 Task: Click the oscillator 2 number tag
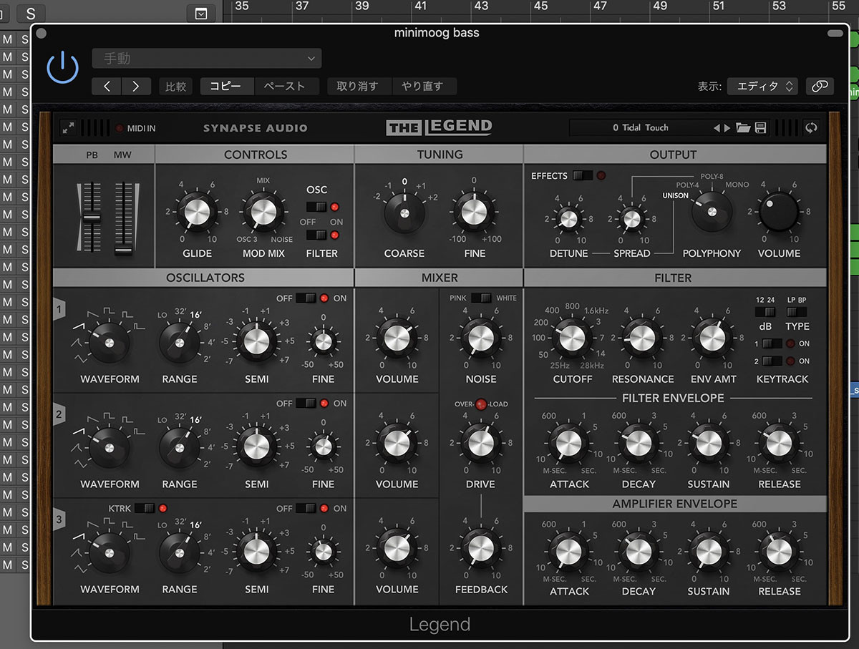coord(59,414)
